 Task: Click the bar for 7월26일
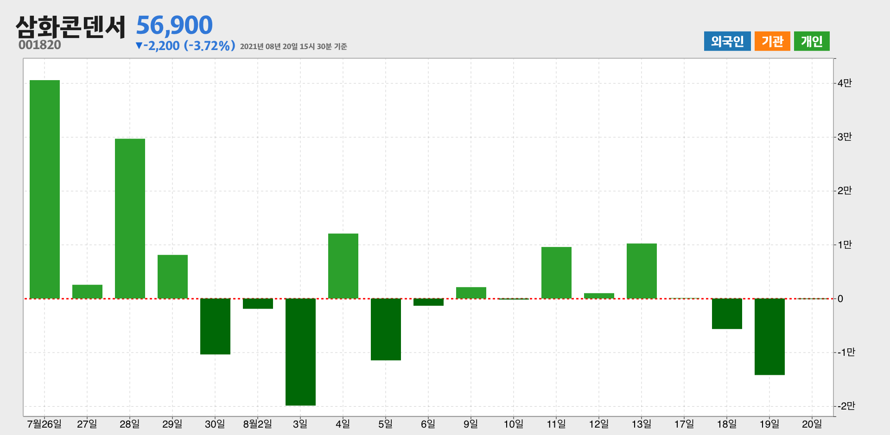coord(44,189)
